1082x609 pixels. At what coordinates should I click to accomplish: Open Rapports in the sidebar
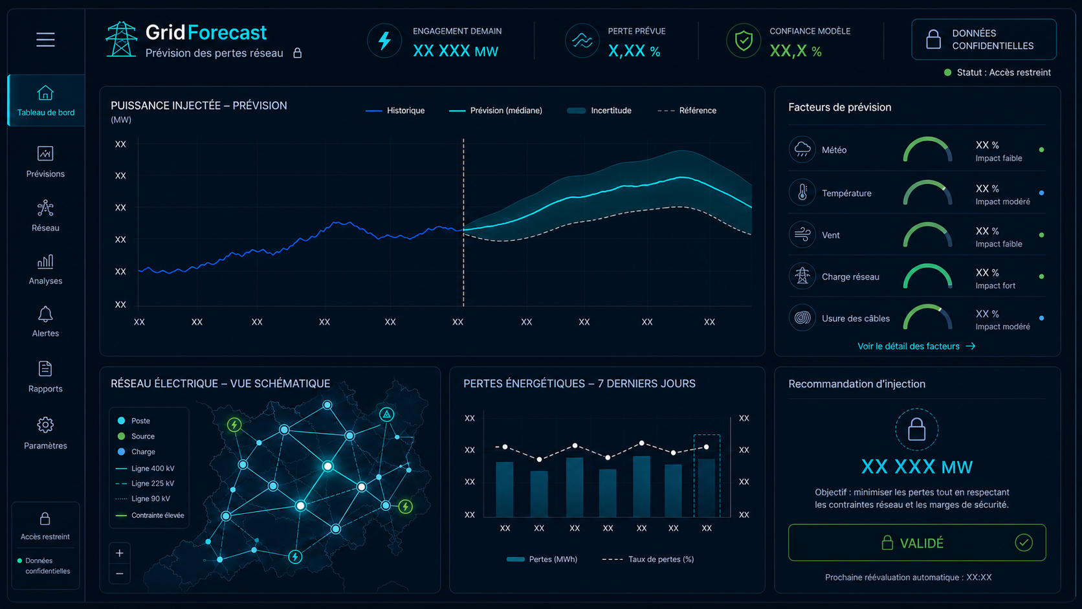(x=45, y=377)
